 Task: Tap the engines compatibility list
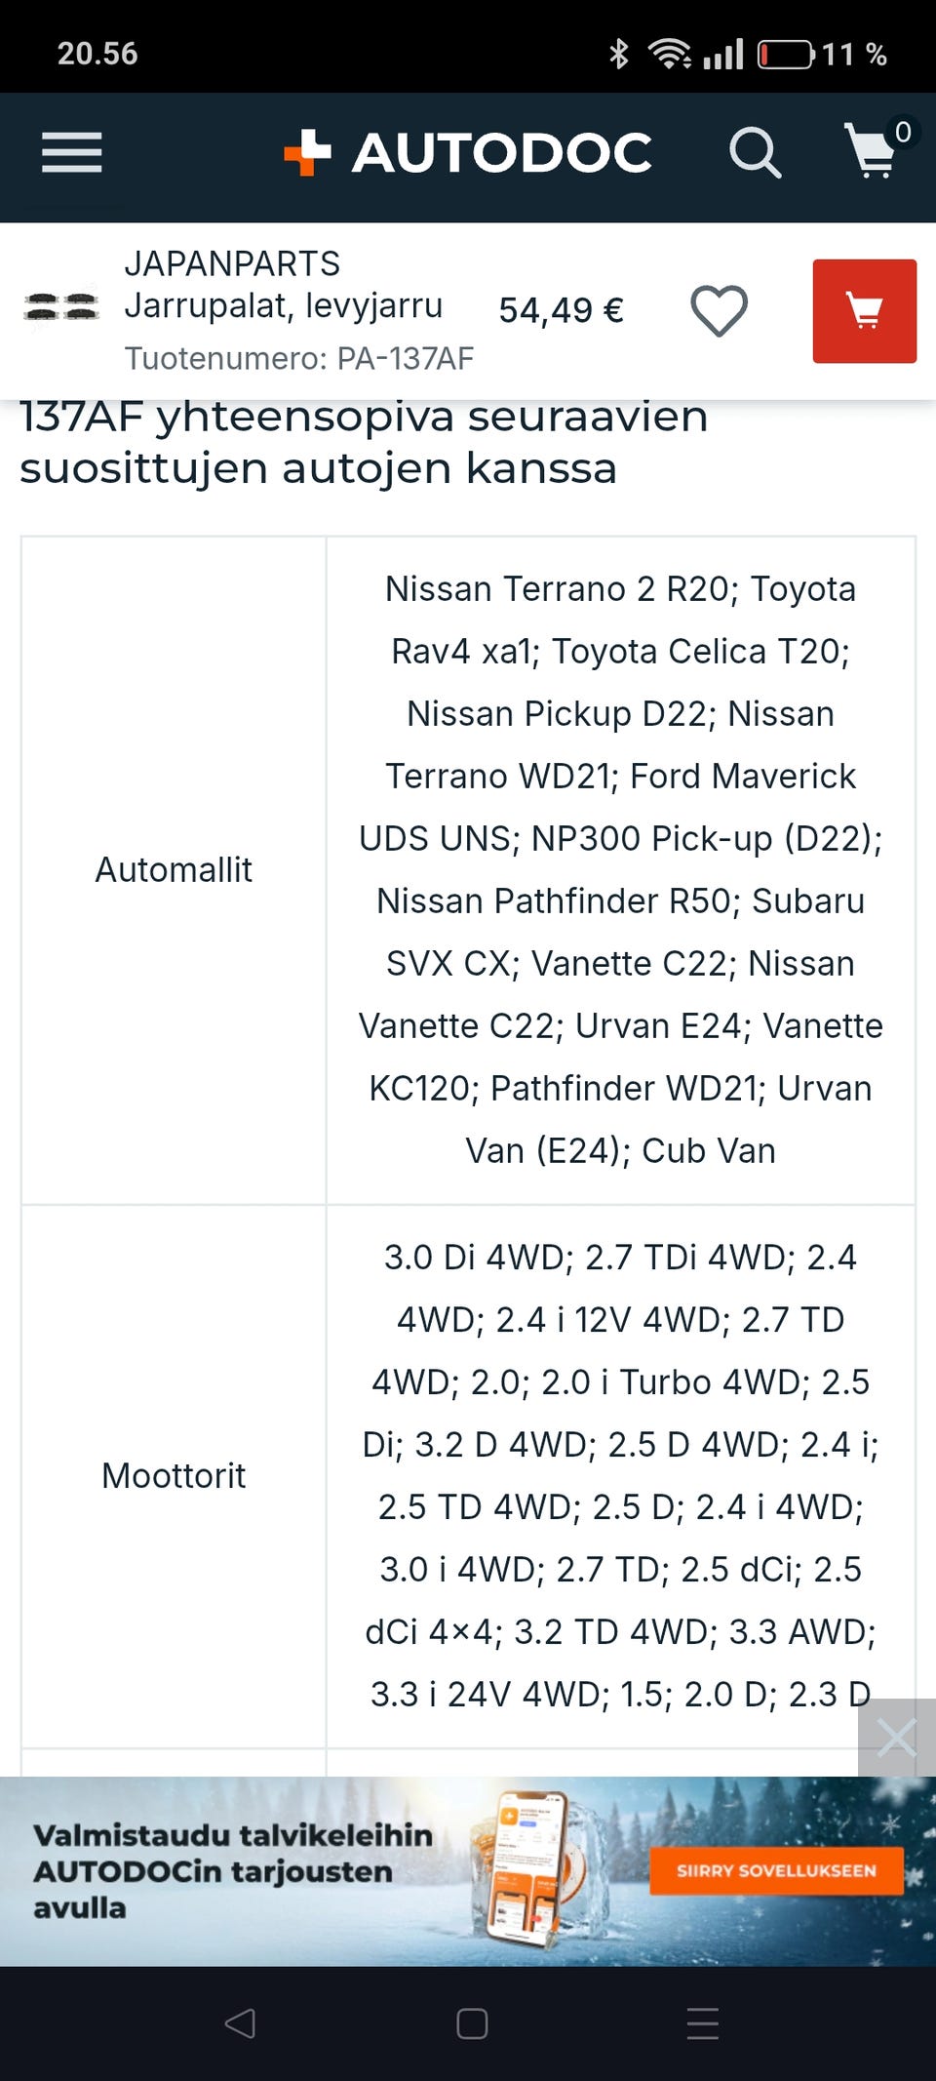tap(620, 1475)
